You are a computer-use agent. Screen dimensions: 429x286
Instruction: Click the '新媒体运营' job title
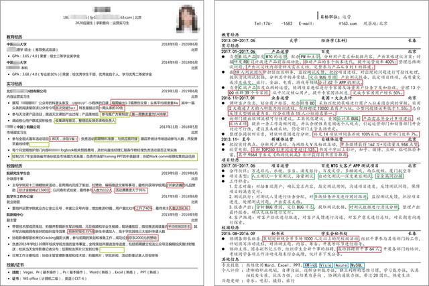click(282, 139)
